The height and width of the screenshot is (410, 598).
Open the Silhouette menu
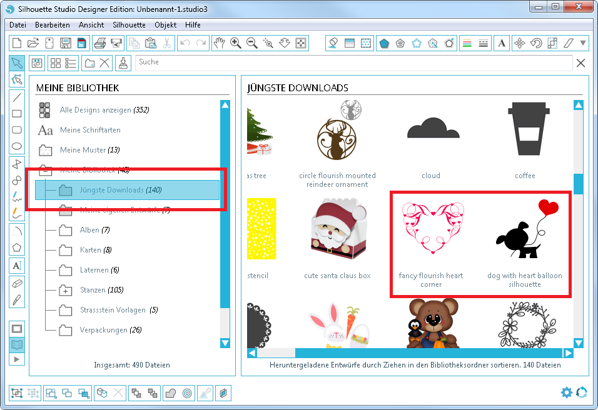click(x=129, y=25)
